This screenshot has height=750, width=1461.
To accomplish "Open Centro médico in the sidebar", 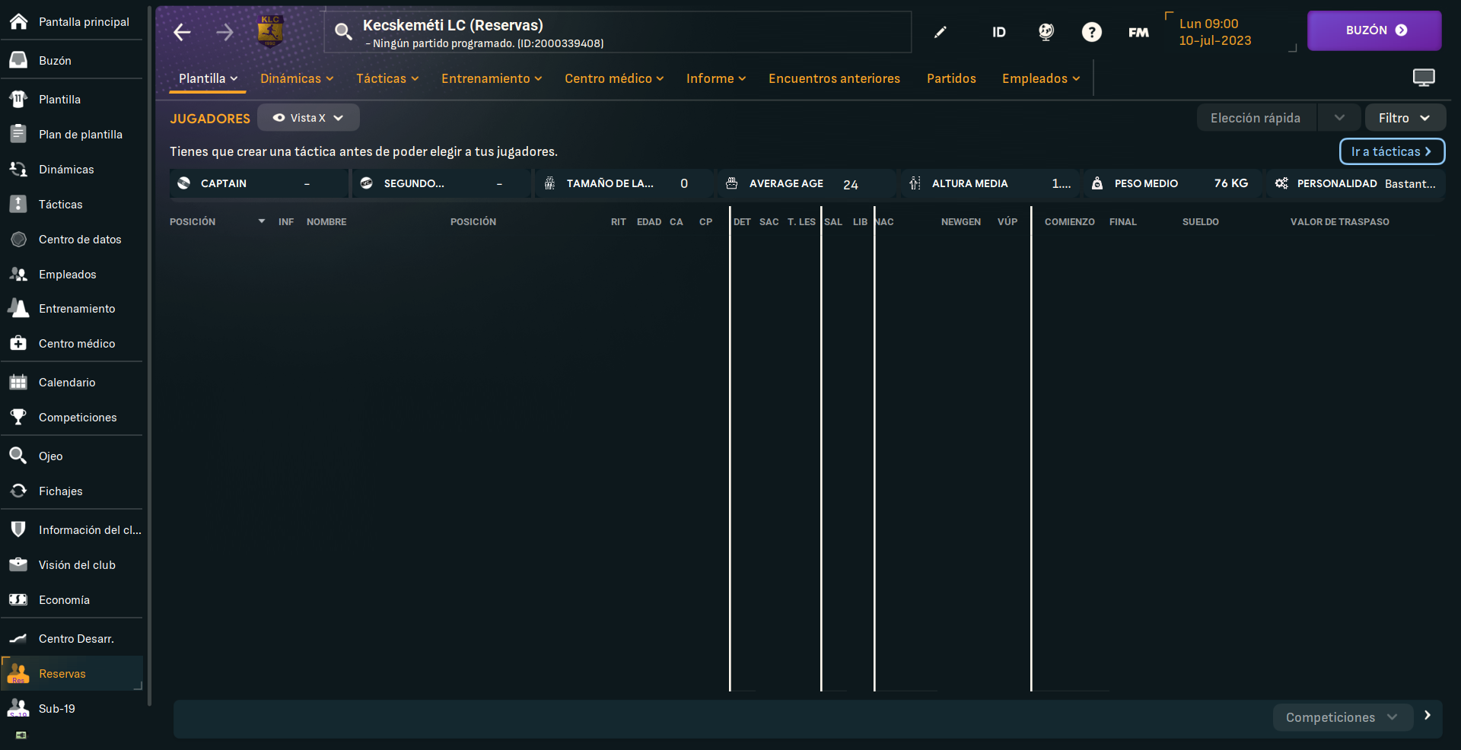I will click(72, 343).
